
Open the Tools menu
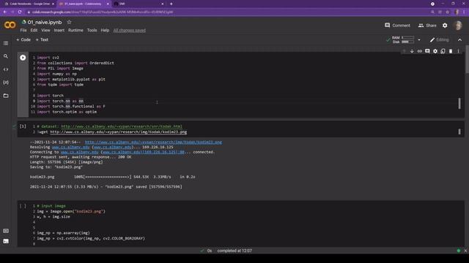pyautogui.click(x=92, y=31)
